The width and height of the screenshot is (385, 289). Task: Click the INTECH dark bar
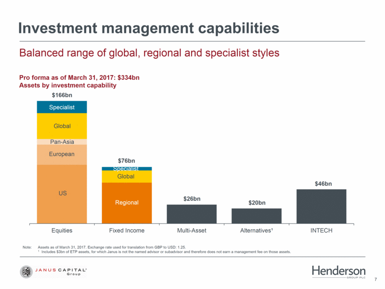click(321, 206)
